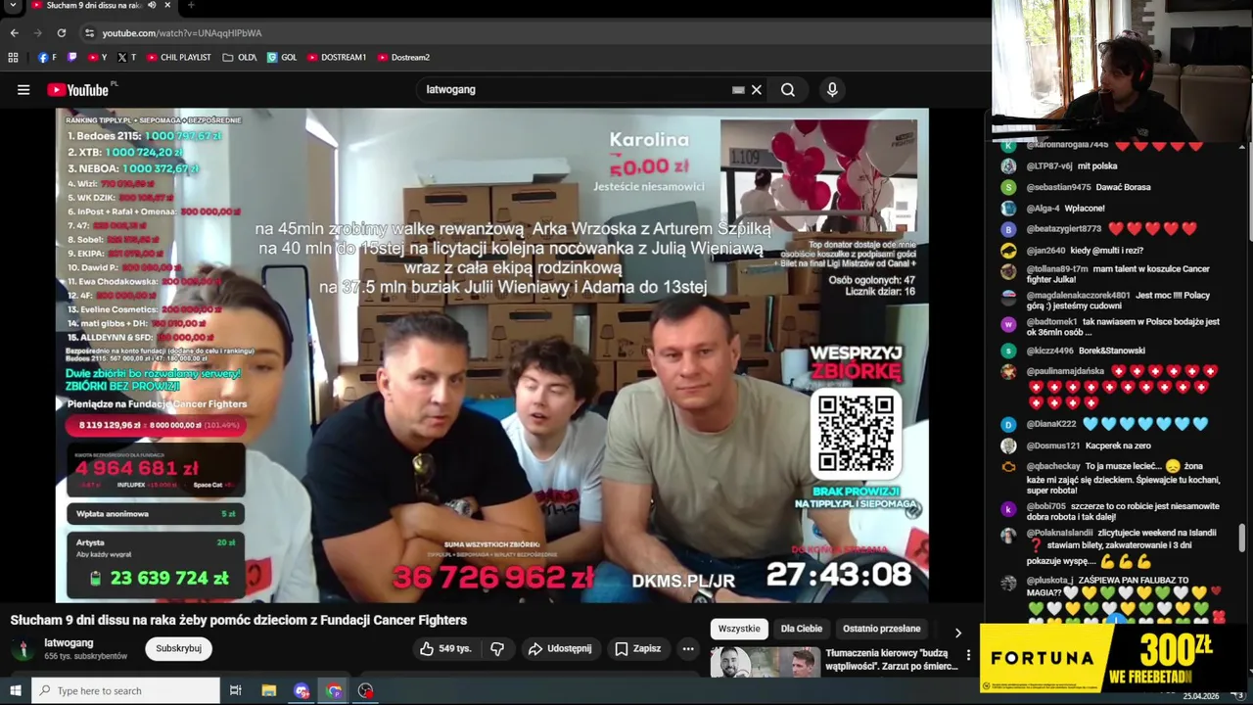Open the Tłumaczenia kierowcy video thumbnail
The height and width of the screenshot is (705, 1253).
(766, 663)
